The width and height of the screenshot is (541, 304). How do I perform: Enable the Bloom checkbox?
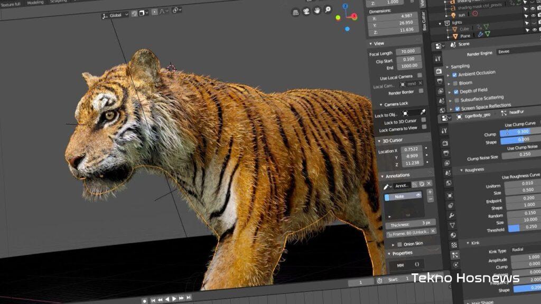[454, 83]
